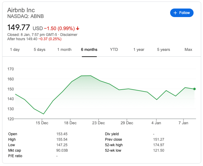Show the 1 year chart
The width and height of the screenshot is (203, 166).
tap(139, 50)
